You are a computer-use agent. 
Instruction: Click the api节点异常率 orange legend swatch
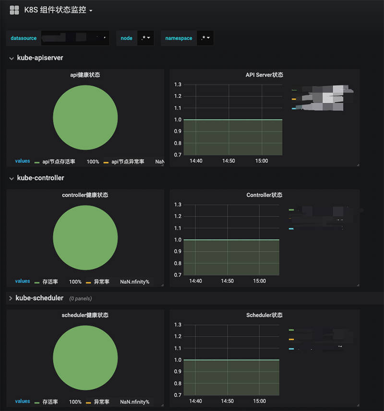click(106, 162)
